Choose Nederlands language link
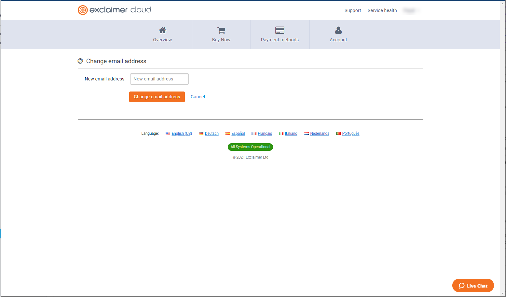Screen dimensions: 506x297 (x=320, y=134)
